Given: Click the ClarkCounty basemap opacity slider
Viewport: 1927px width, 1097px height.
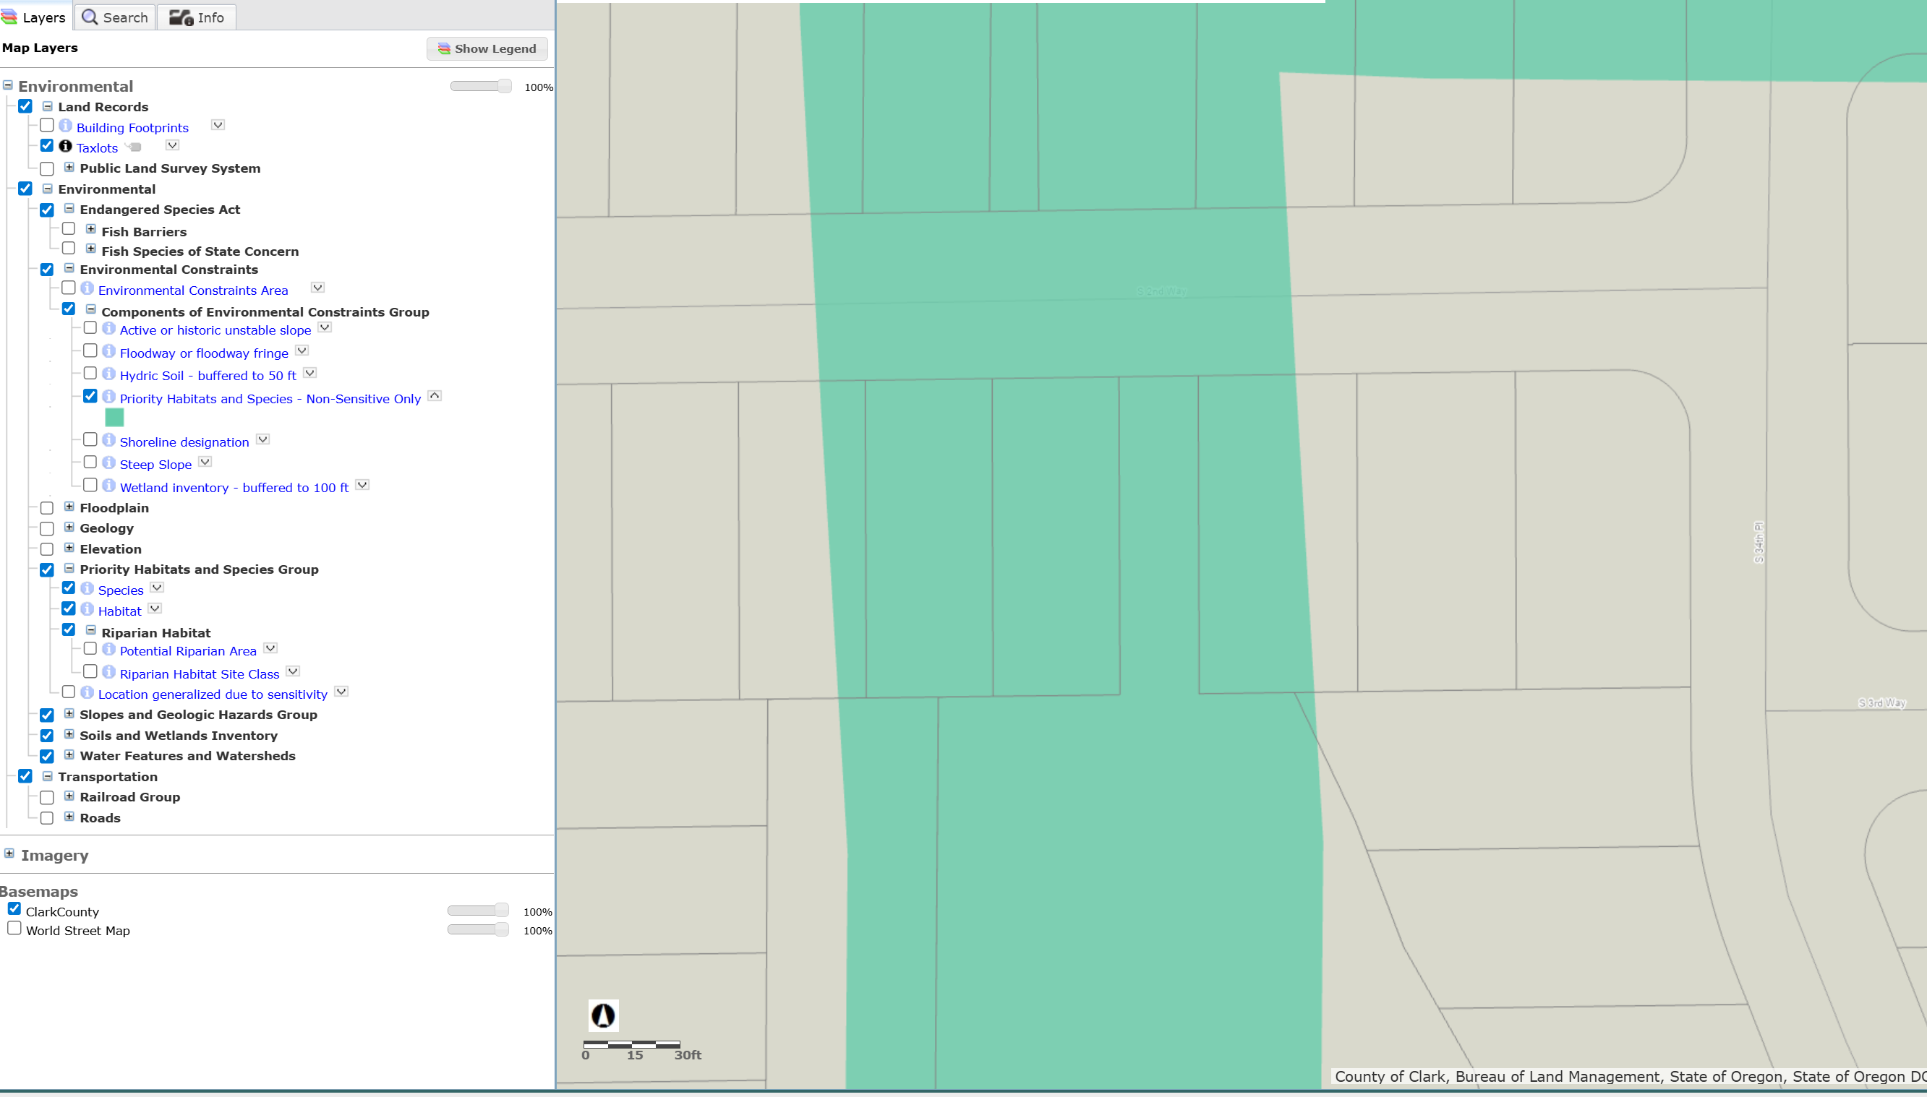Looking at the screenshot, I should (478, 911).
